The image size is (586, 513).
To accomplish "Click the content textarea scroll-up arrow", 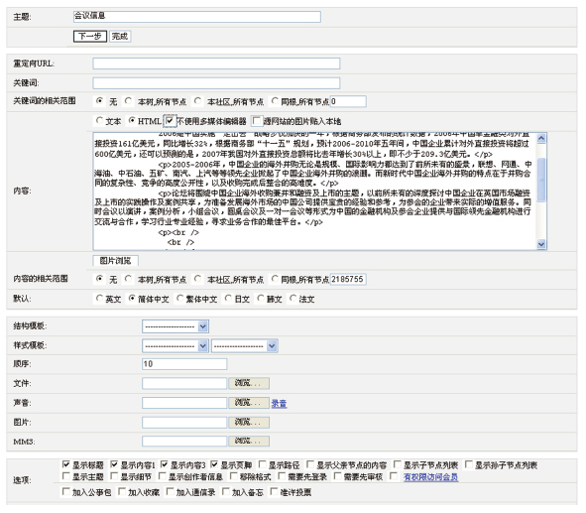I will click(x=541, y=138).
